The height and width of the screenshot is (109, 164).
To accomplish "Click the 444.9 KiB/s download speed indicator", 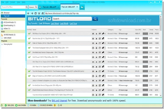I will (21, 105).
